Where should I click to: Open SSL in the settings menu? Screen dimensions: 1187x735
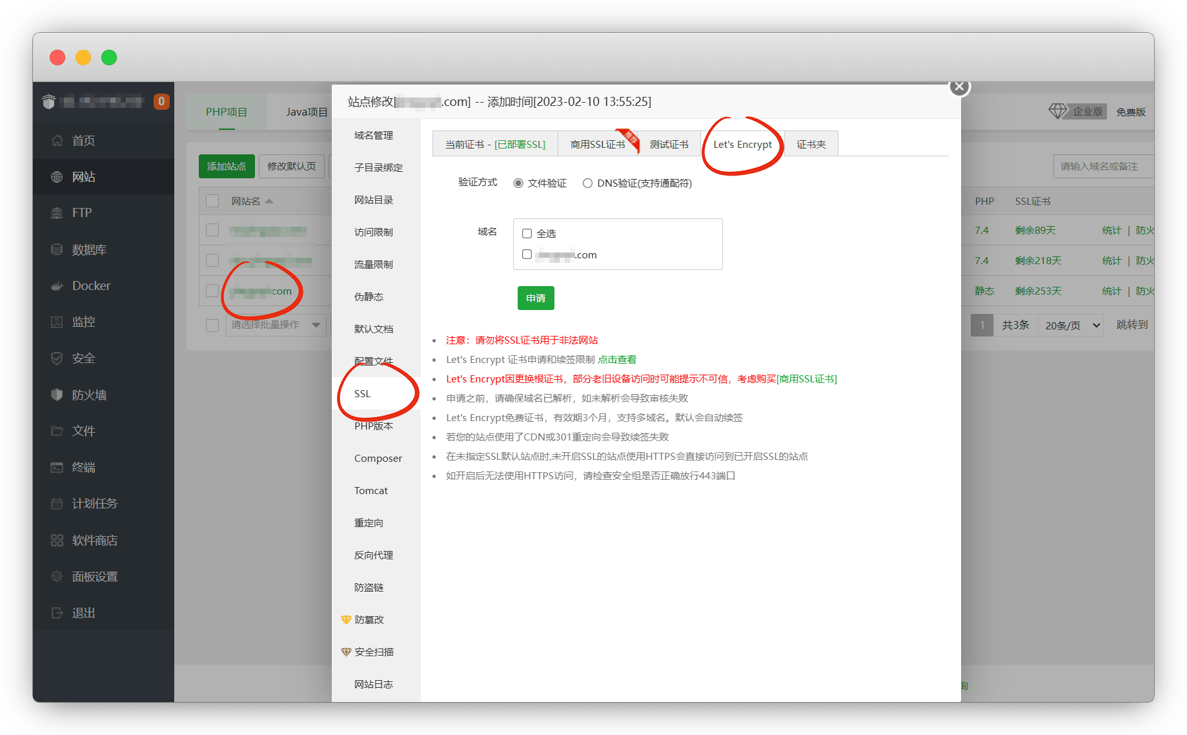tap(362, 394)
